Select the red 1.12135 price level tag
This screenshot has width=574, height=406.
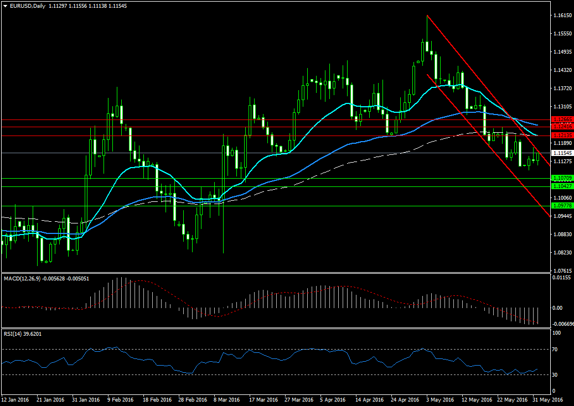click(562, 135)
